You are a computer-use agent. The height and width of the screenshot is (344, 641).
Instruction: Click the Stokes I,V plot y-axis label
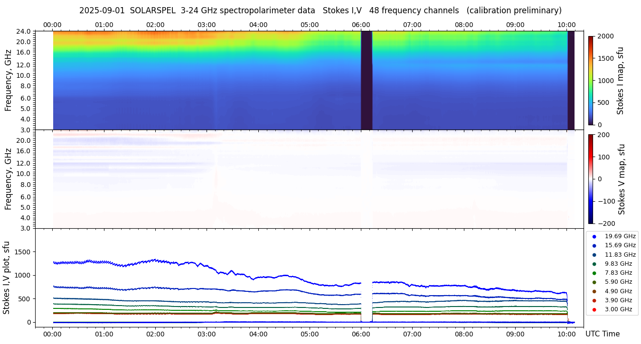click(7, 278)
